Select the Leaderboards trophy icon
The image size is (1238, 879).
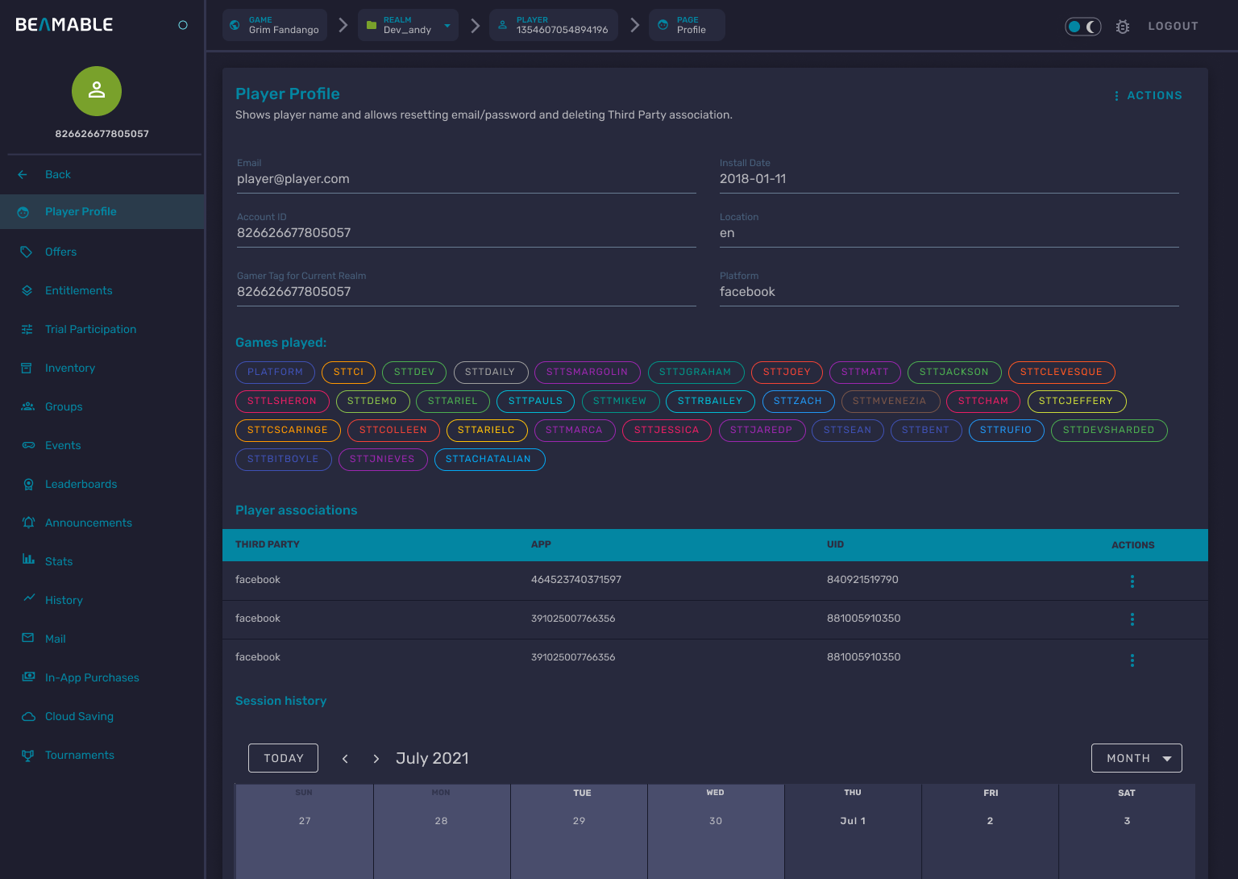pos(27,484)
